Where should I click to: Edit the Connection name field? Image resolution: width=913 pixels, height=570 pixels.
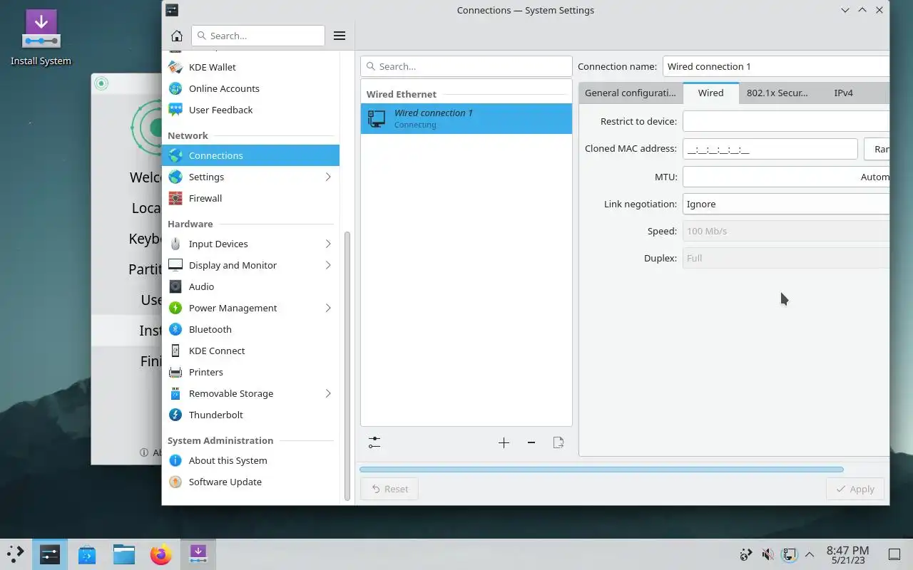(776, 66)
